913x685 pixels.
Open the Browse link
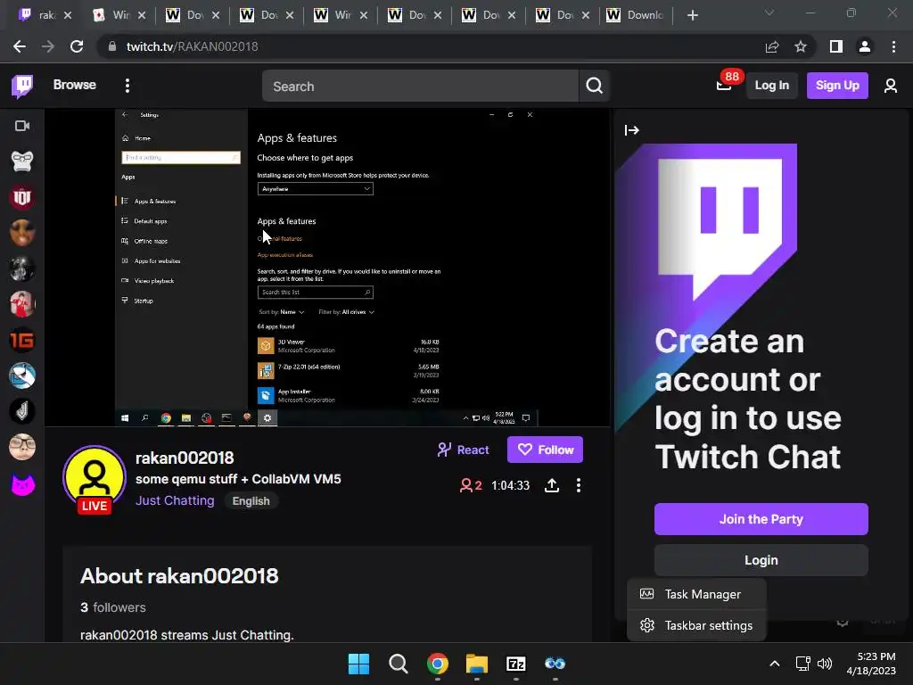[x=75, y=85]
